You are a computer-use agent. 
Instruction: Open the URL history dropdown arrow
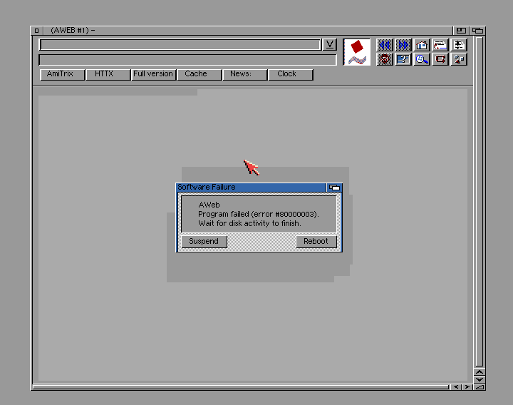[329, 44]
